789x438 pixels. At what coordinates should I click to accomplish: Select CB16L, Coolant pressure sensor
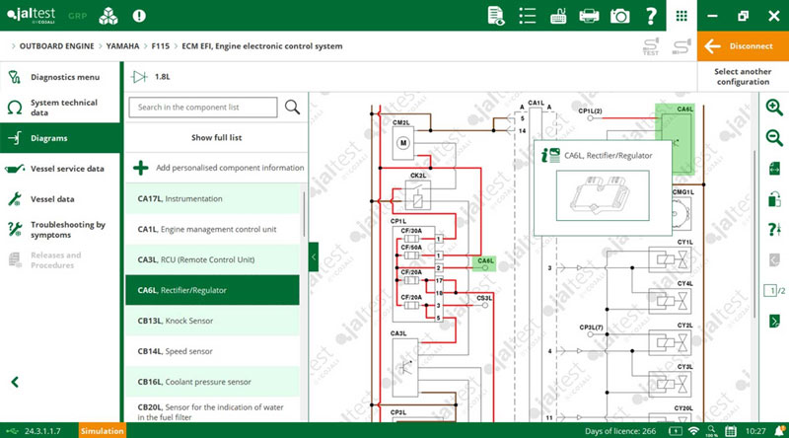pyautogui.click(x=212, y=382)
